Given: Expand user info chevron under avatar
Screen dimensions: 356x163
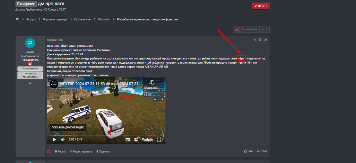Looking at the screenshot, I should 30,83.
